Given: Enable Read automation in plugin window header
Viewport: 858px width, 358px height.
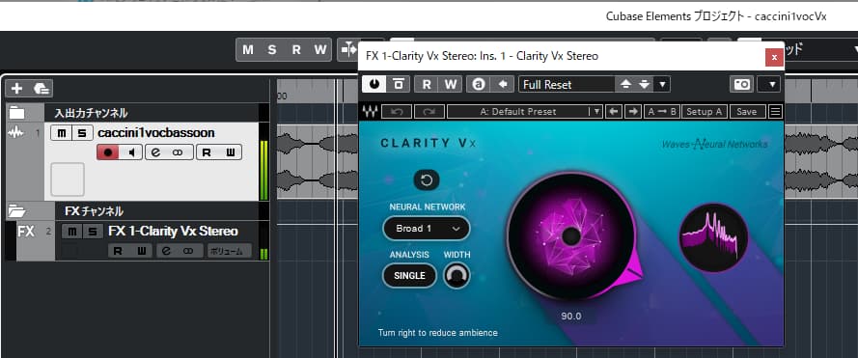Looking at the screenshot, I should coord(427,84).
